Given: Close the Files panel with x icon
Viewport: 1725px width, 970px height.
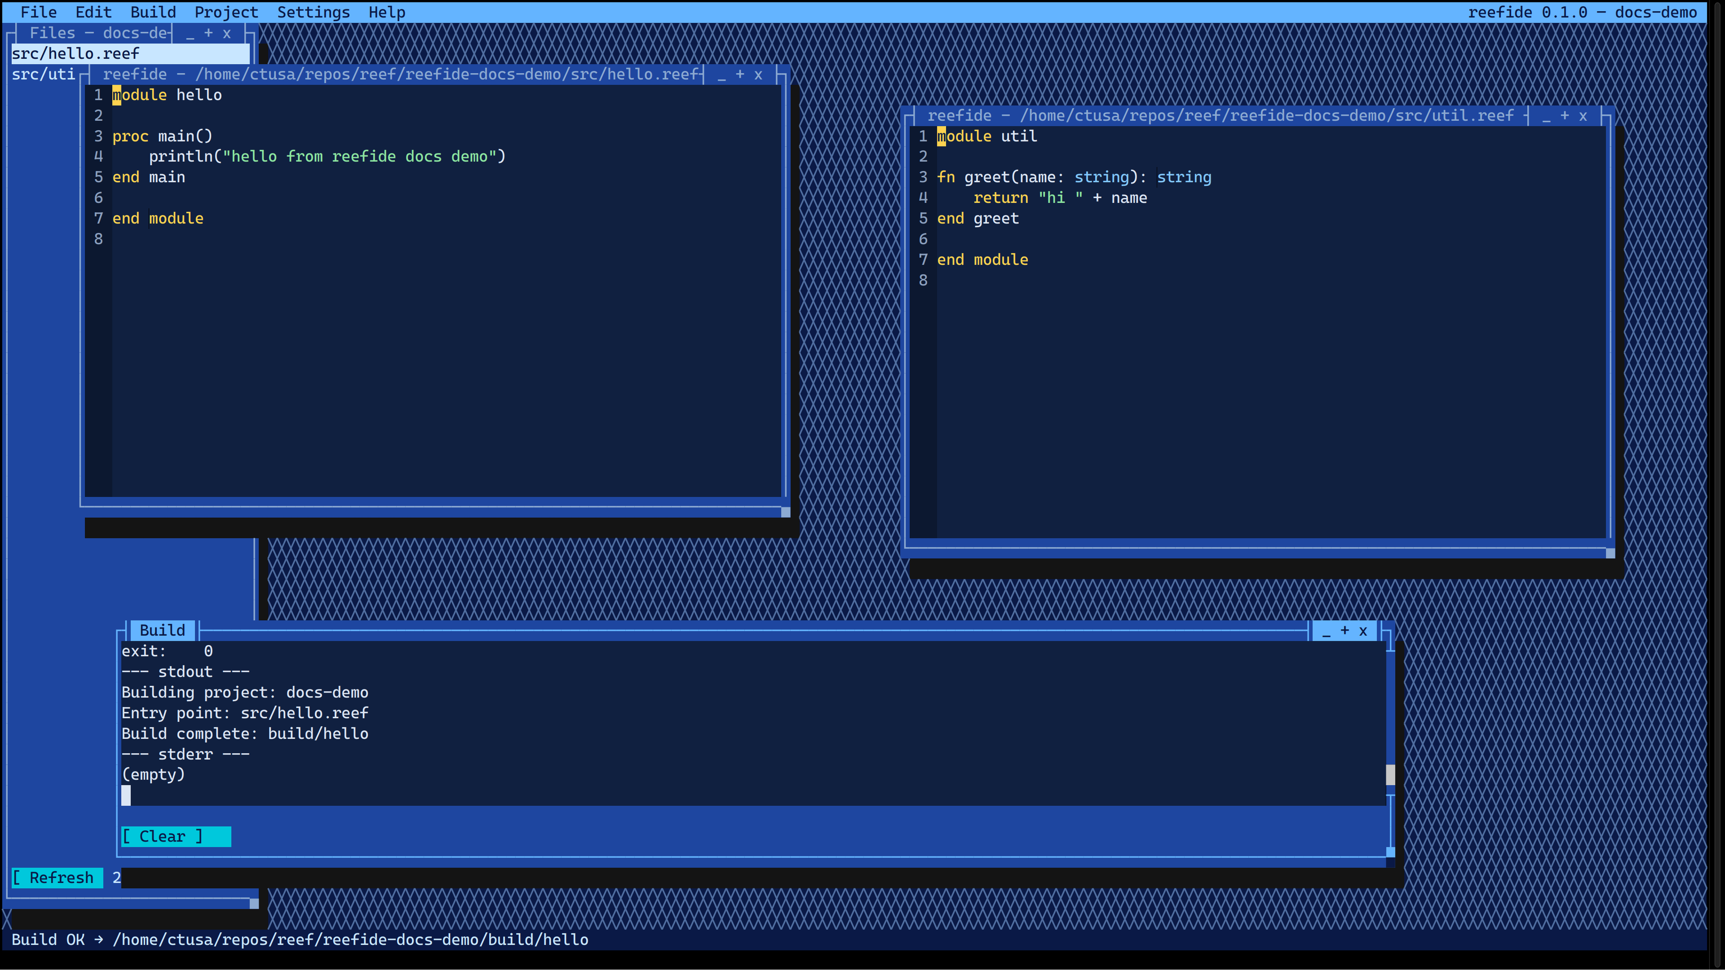Looking at the screenshot, I should 227,34.
